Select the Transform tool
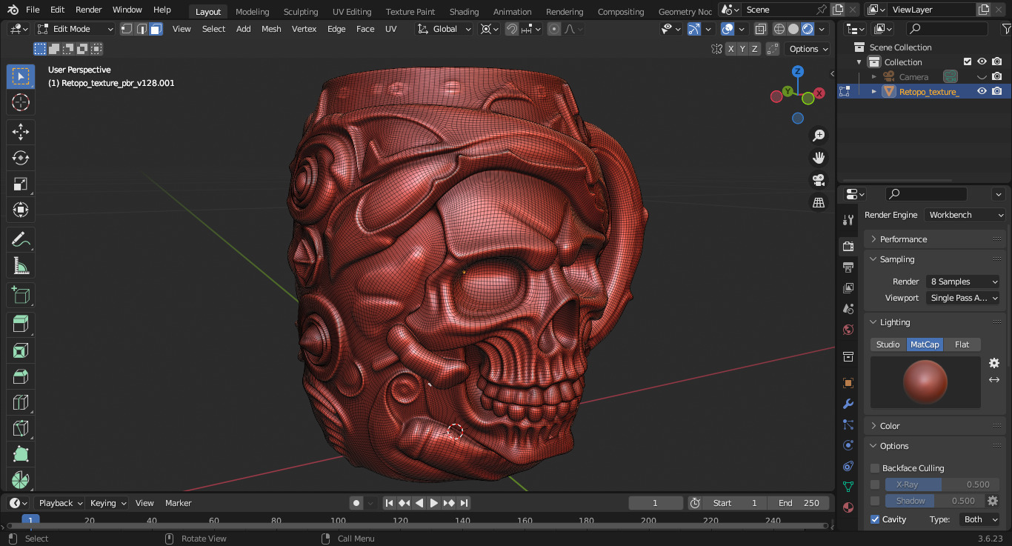This screenshot has height=546, width=1012. pos(21,210)
